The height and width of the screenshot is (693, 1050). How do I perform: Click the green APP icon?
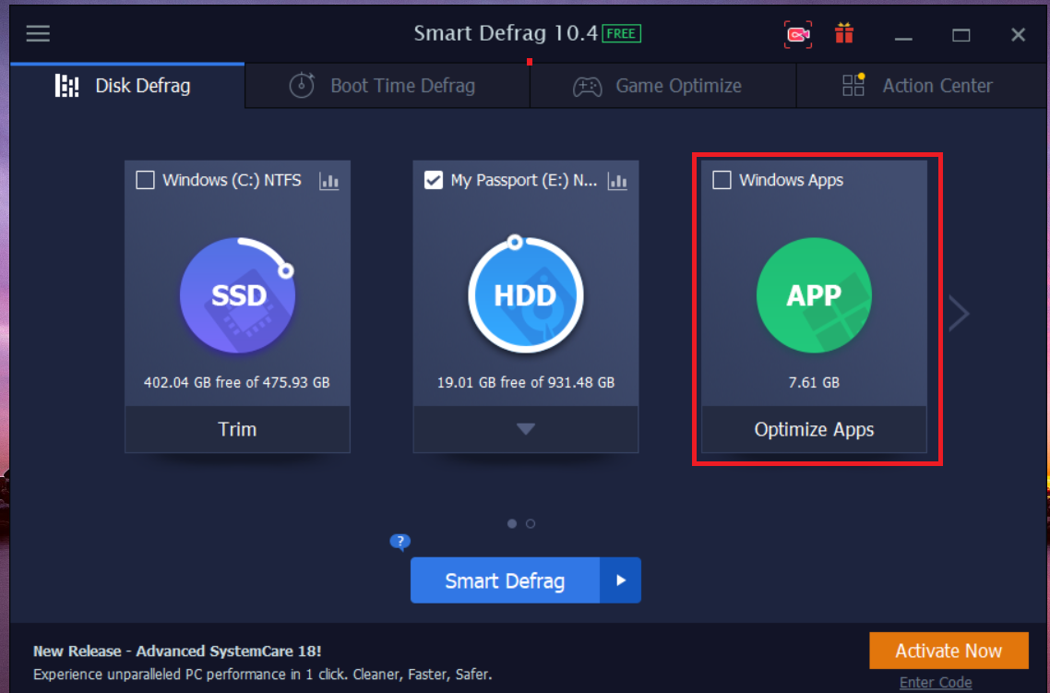(815, 295)
